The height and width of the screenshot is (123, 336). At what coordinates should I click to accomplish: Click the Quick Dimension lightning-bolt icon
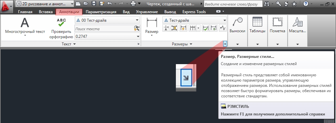[183, 28]
